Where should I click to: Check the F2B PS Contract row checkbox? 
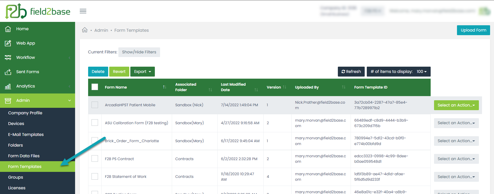95,159
